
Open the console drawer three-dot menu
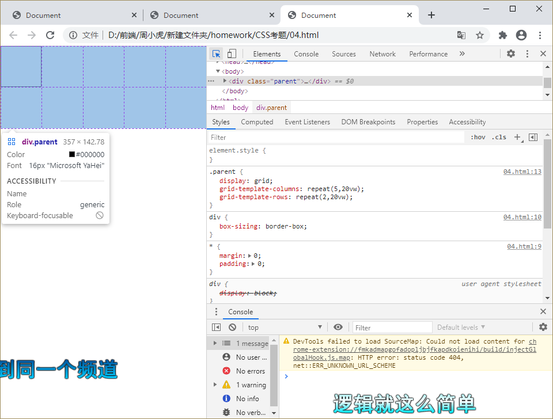click(x=216, y=312)
